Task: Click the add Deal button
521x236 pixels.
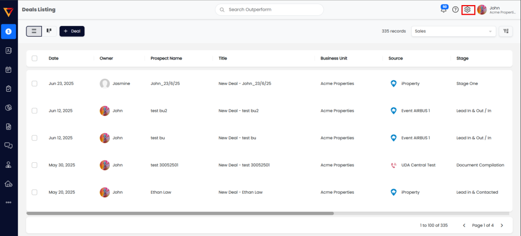Action: tap(72, 31)
